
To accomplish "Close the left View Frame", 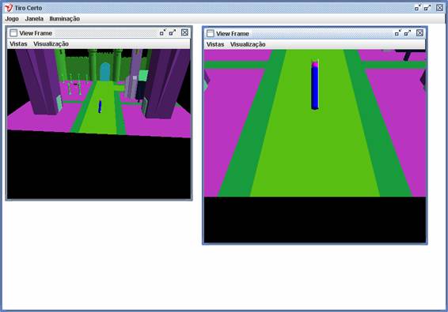I will pyautogui.click(x=185, y=32).
